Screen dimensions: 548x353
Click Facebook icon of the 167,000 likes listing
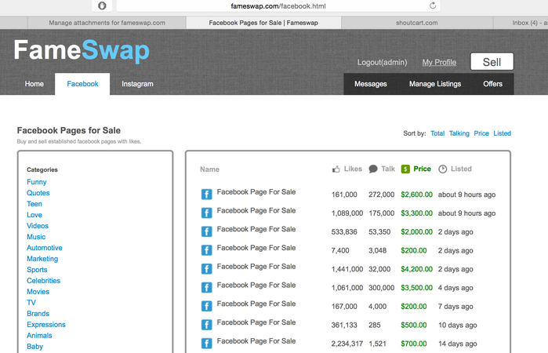pos(206,306)
